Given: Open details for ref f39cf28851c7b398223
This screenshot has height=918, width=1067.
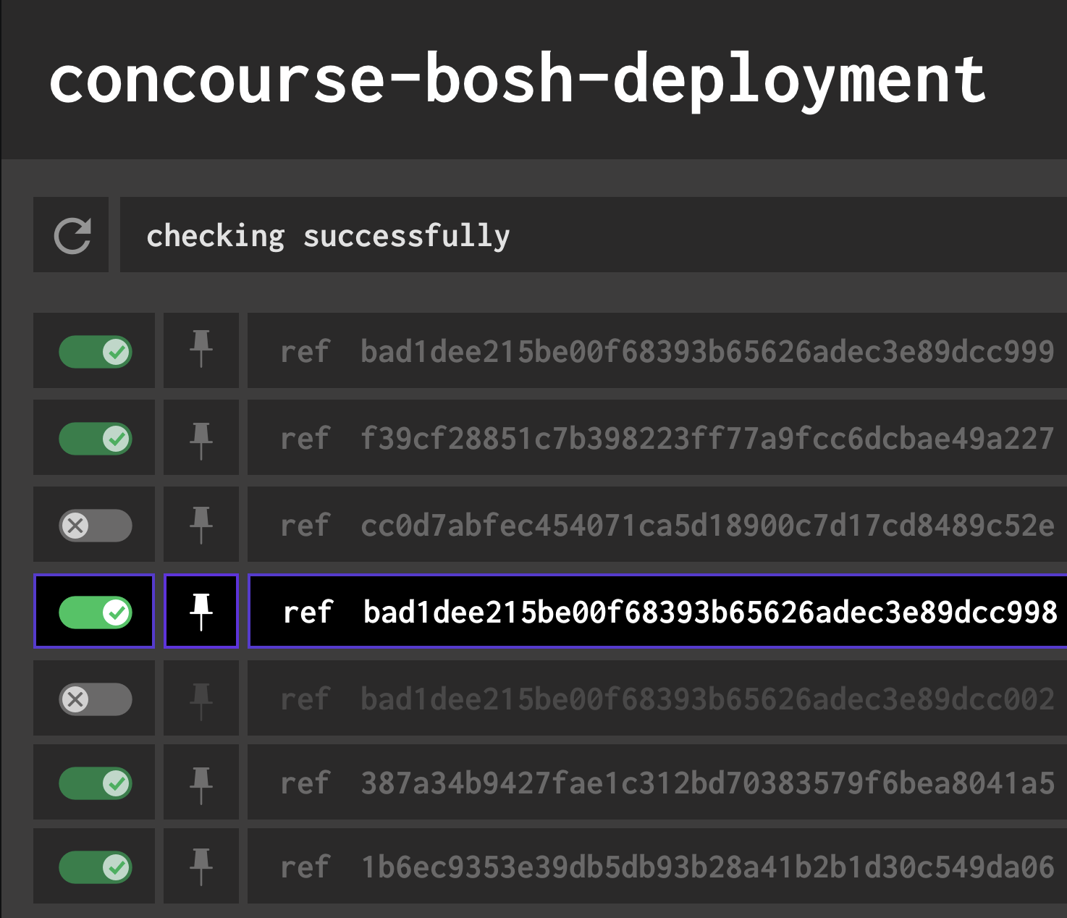Looking at the screenshot, I should pos(651,438).
